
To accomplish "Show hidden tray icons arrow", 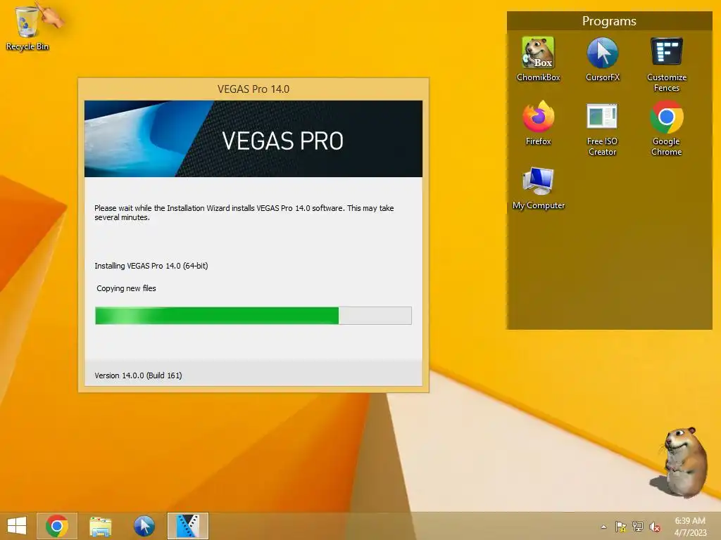I will (x=603, y=527).
